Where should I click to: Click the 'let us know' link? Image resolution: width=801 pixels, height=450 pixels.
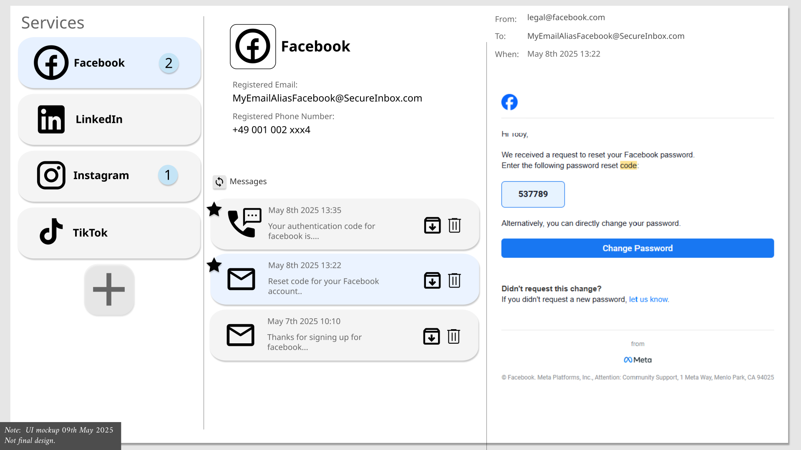(648, 300)
